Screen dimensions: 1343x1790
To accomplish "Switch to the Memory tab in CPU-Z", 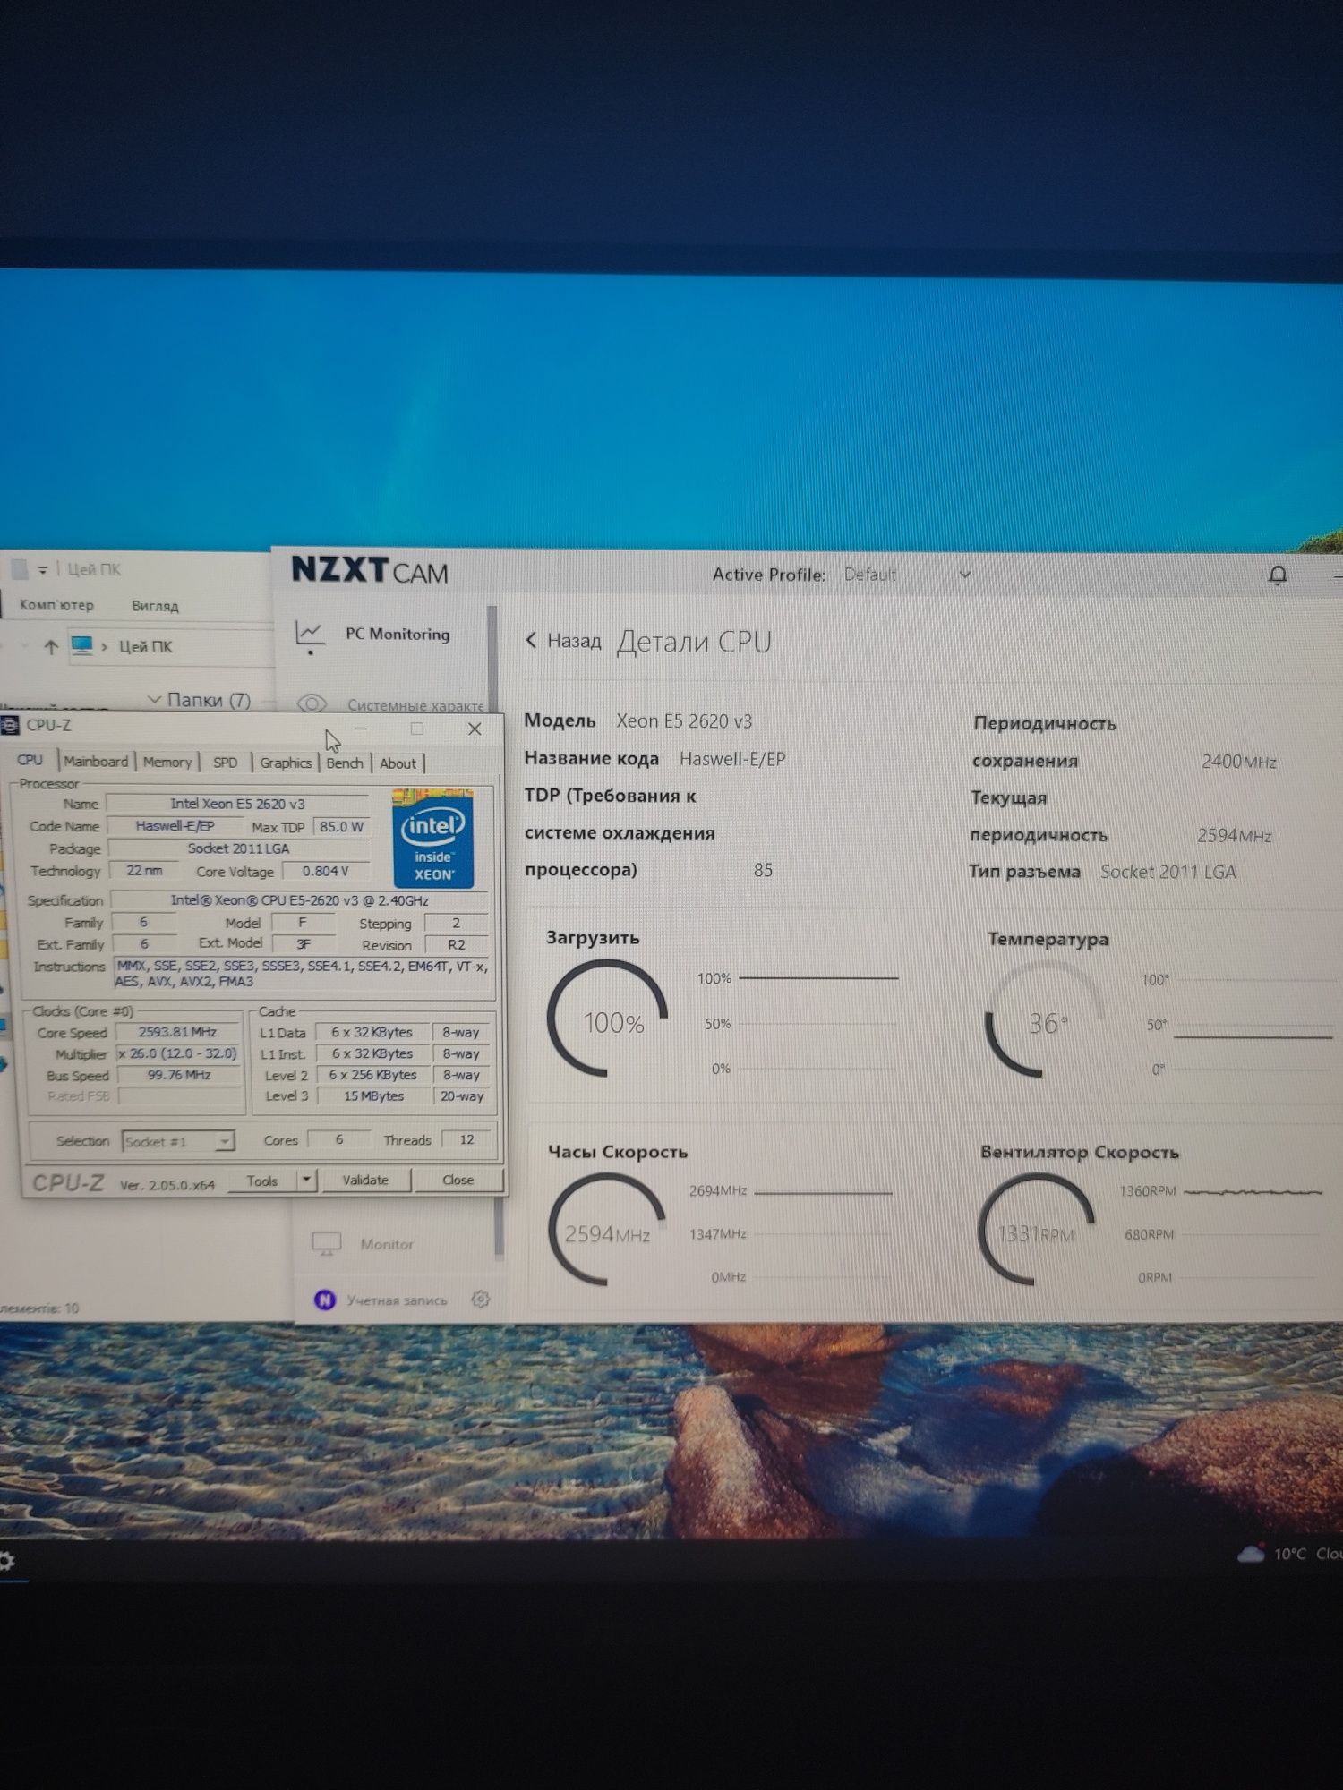I will (167, 763).
